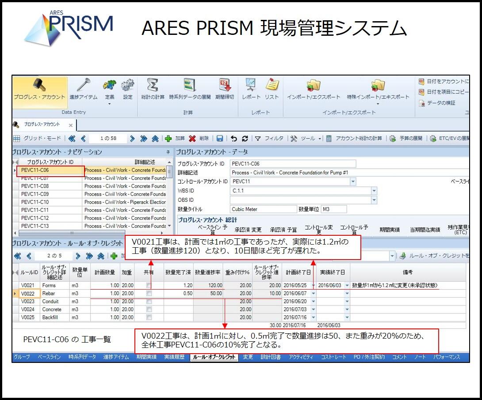Click 予算の展開 in the toolbar
This screenshot has width=482, height=400.
(406, 139)
